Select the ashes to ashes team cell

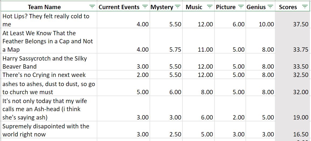(x=49, y=87)
